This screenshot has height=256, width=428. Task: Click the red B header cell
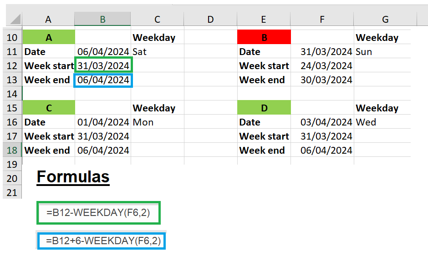264,37
